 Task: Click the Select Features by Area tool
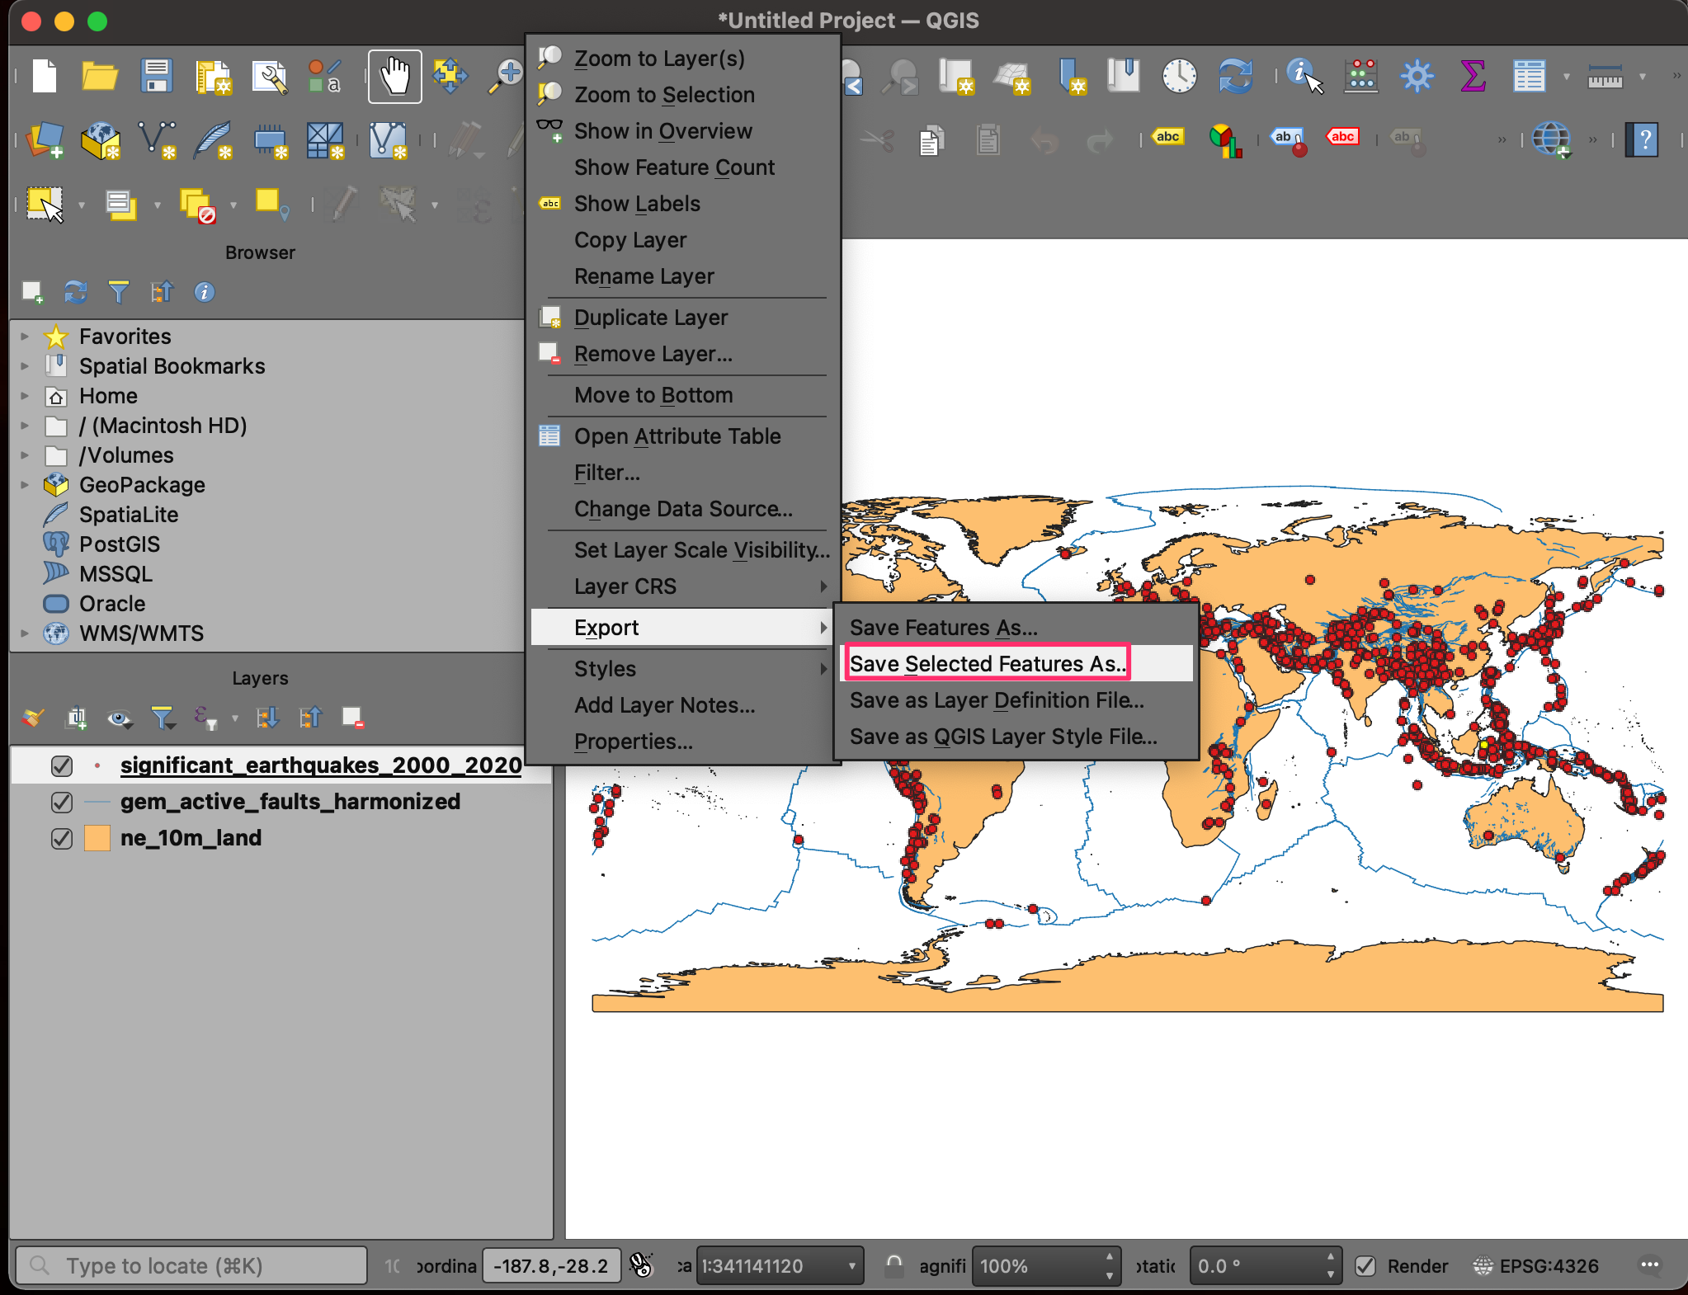tap(45, 204)
